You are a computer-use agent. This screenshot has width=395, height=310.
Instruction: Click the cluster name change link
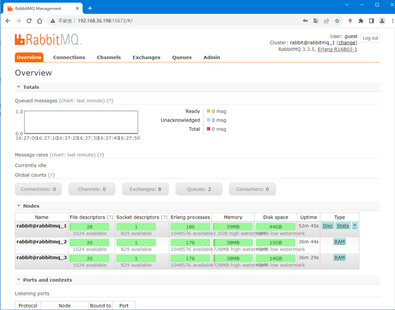tap(347, 42)
